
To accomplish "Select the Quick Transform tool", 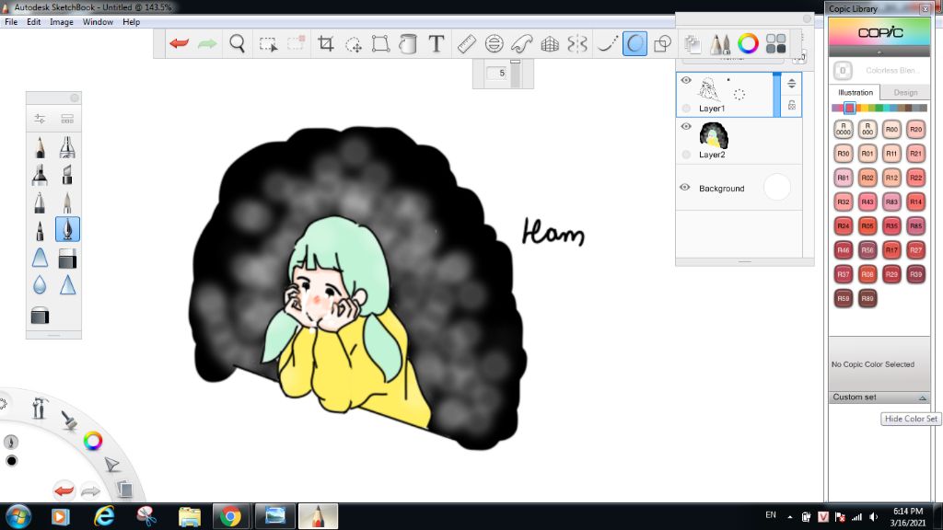I will [353, 44].
